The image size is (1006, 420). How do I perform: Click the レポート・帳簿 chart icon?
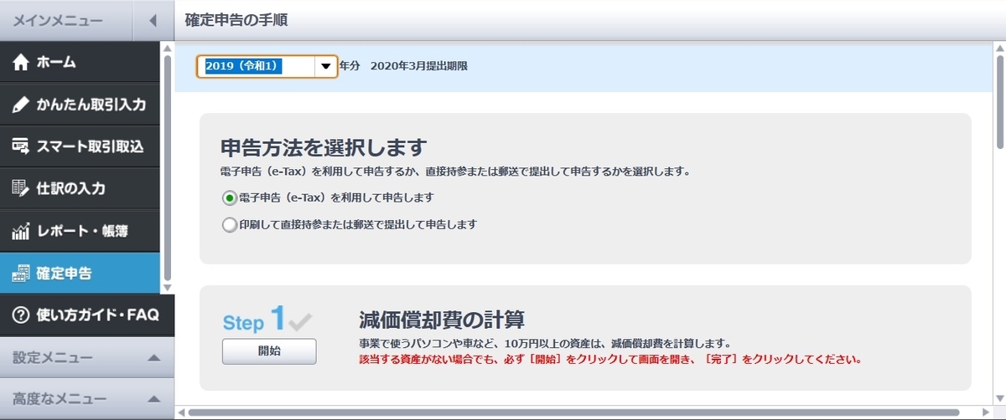[21, 230]
